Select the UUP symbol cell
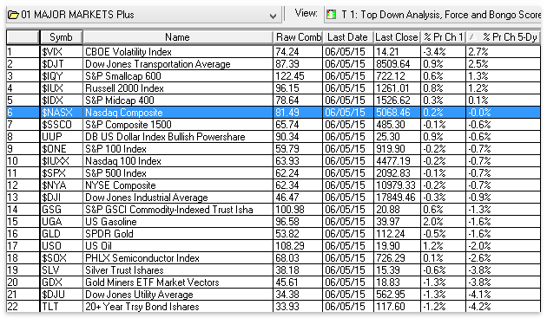Screen dimensions: 547x318 tap(62, 137)
